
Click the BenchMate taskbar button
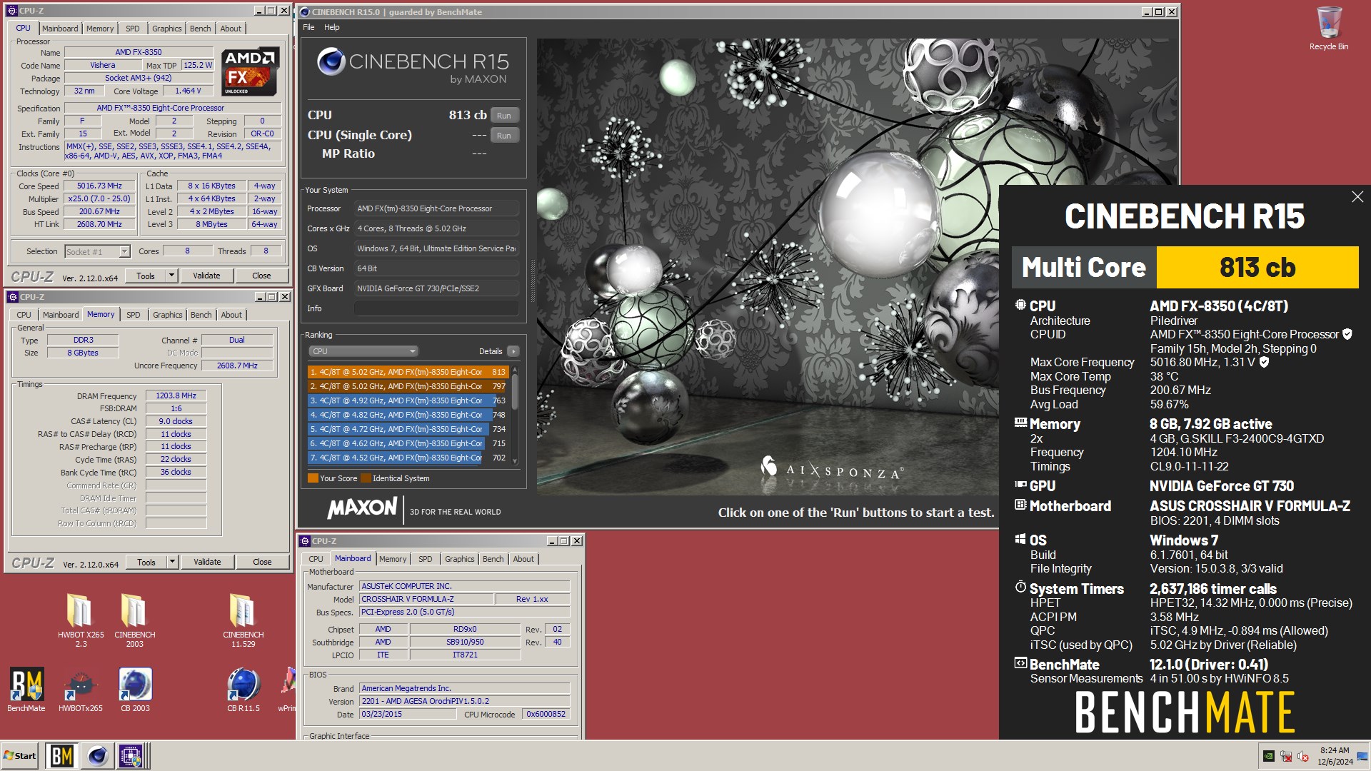[62, 756]
